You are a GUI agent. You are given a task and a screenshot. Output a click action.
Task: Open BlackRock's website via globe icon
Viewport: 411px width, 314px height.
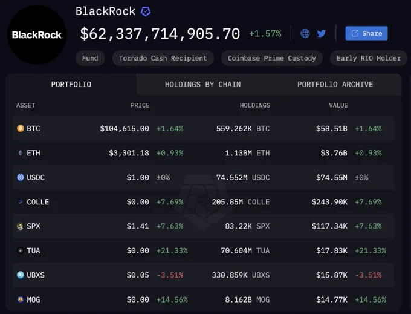[305, 33]
